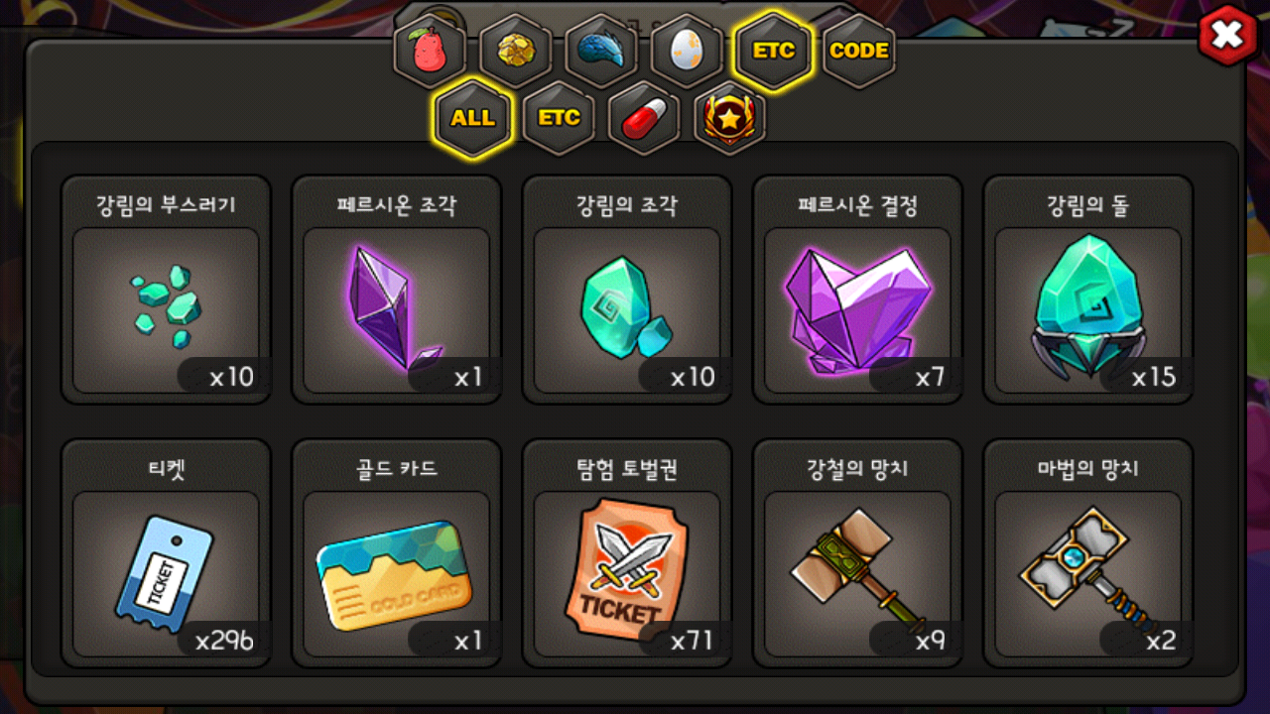Choose the 골드 카드 gold card item
This screenshot has width=1270, height=714.
(396, 553)
